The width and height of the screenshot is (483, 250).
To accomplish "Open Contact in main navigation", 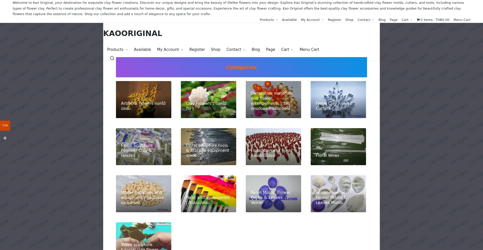I will [x=234, y=50].
